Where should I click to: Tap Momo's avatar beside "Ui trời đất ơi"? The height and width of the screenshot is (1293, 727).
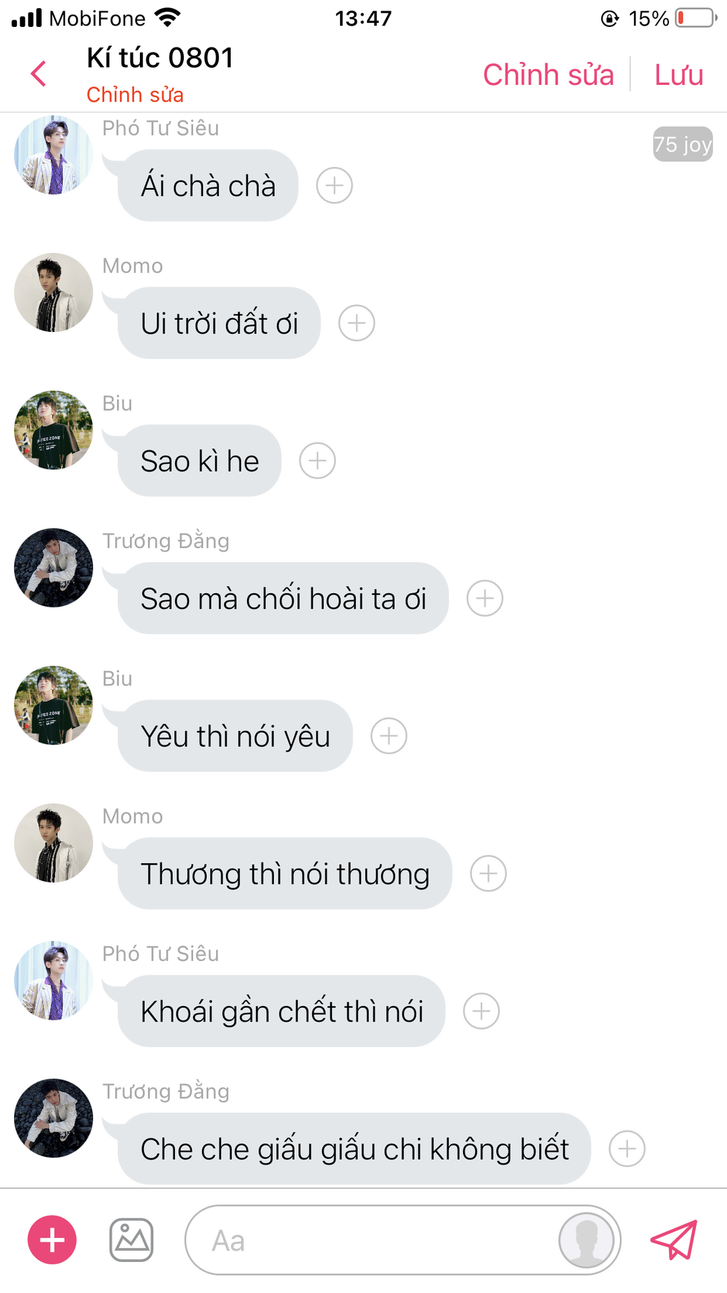click(53, 292)
